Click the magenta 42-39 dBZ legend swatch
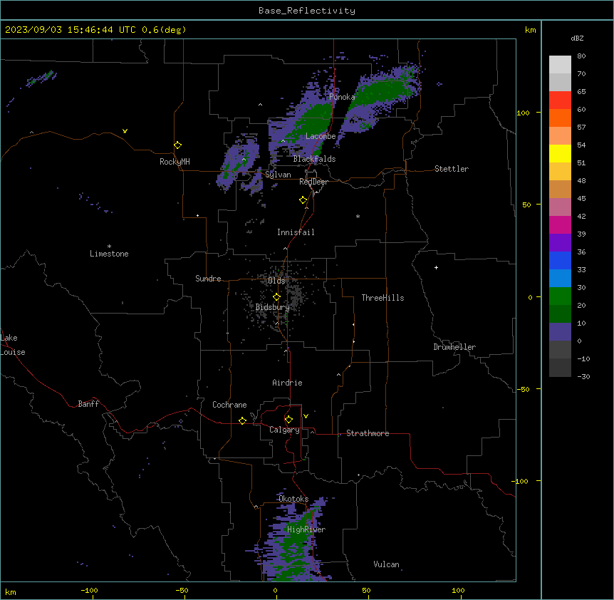Viewport: 614px width, 600px height. 560,224
